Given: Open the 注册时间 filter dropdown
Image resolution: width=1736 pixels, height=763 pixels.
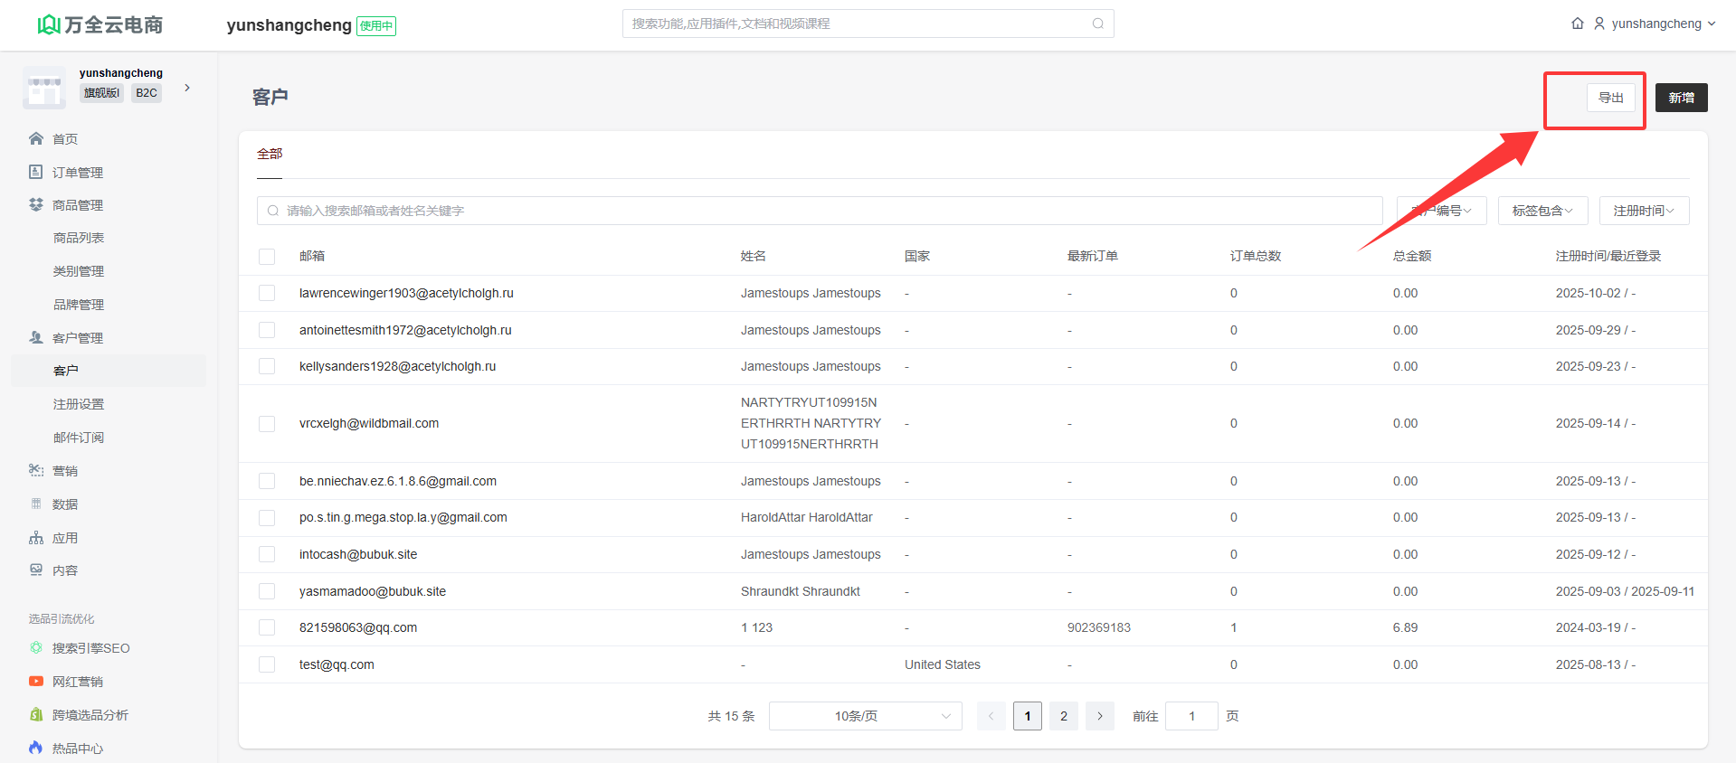Looking at the screenshot, I should 1644,211.
